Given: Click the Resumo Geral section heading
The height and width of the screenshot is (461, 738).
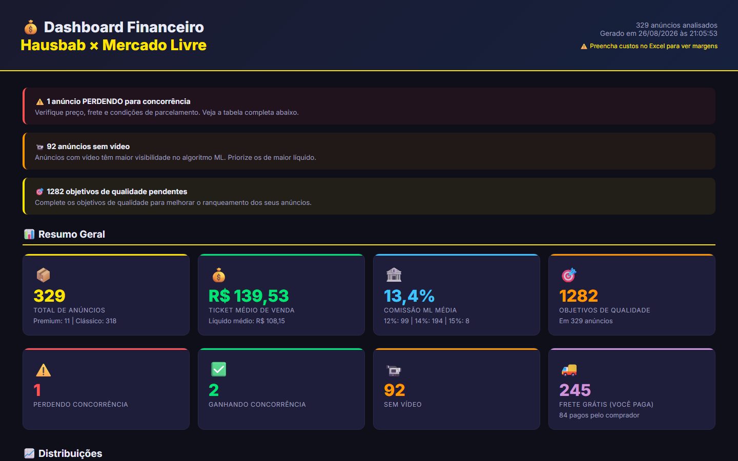Looking at the screenshot, I should pos(72,235).
